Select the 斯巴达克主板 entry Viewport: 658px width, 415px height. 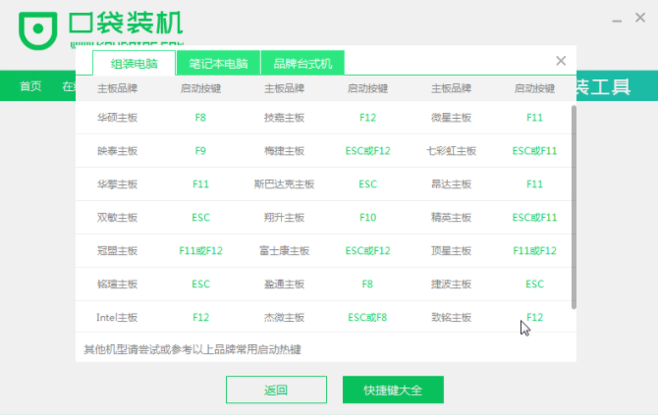pos(284,184)
